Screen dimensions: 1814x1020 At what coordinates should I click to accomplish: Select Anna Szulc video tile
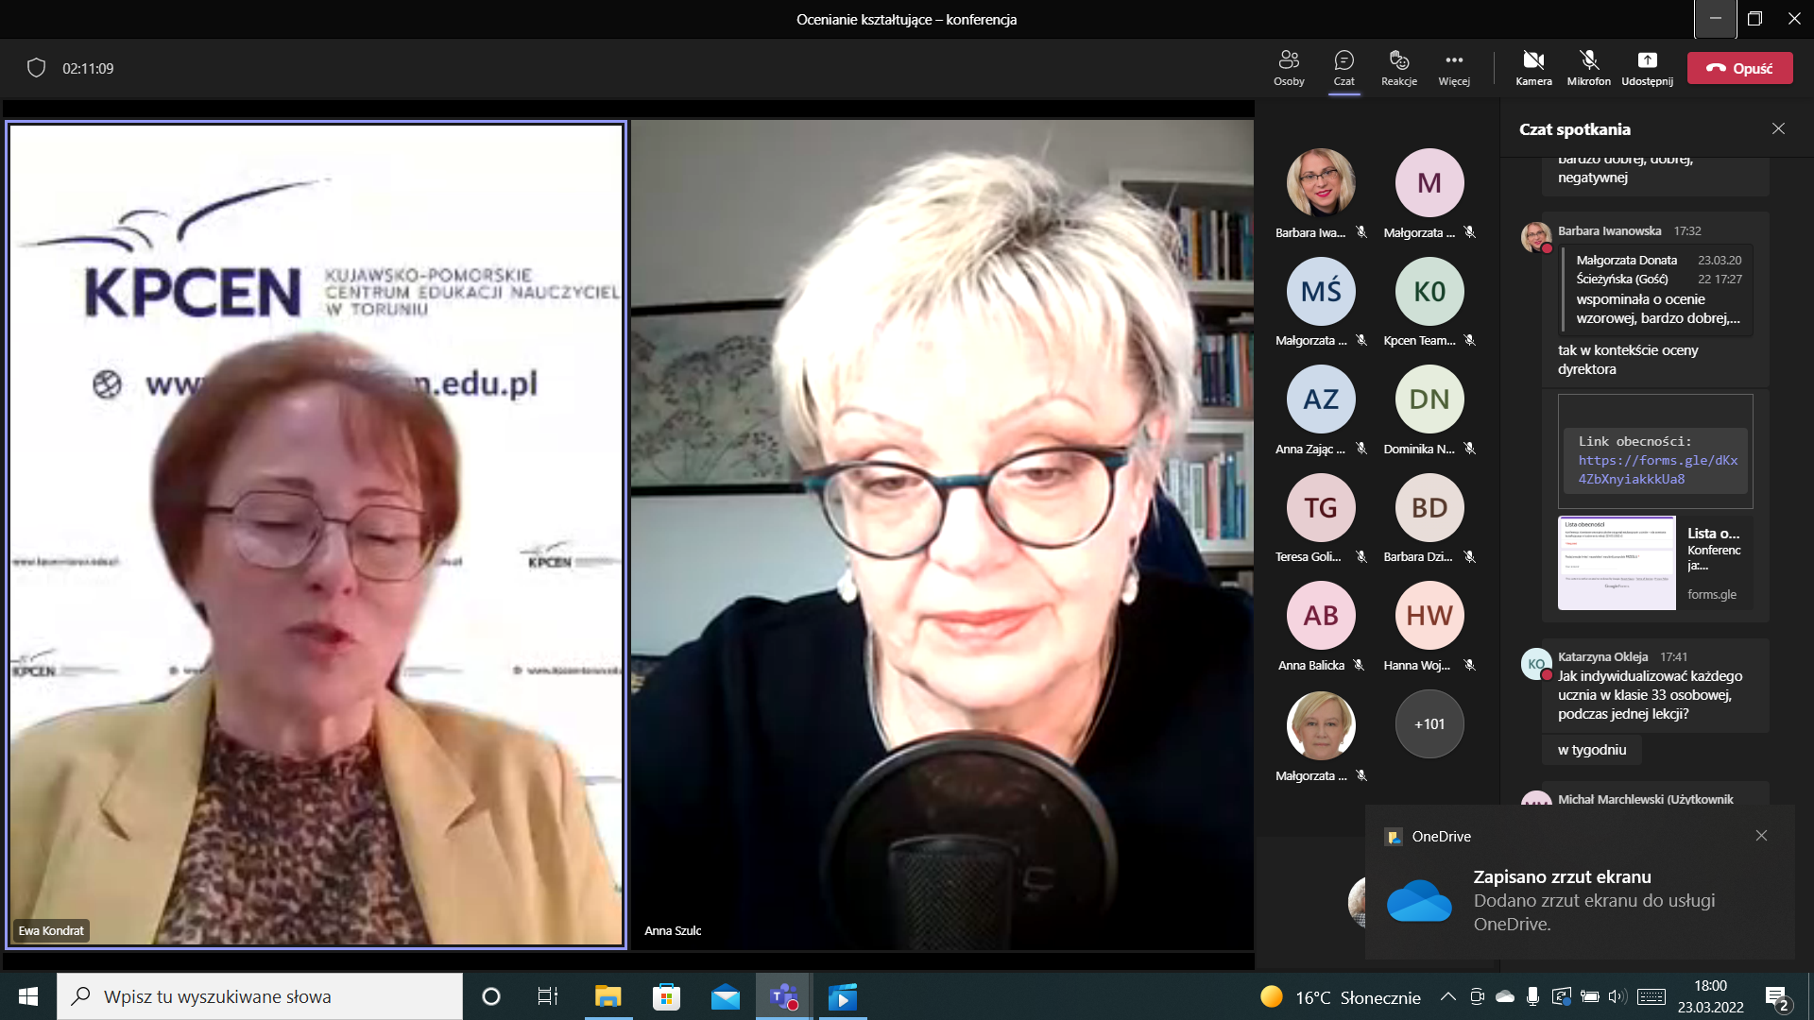942,535
